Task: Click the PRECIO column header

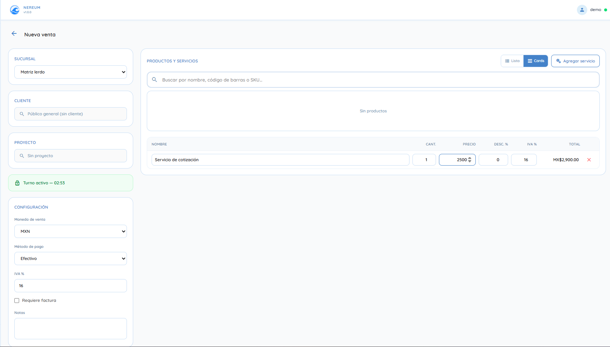Action: [469, 144]
